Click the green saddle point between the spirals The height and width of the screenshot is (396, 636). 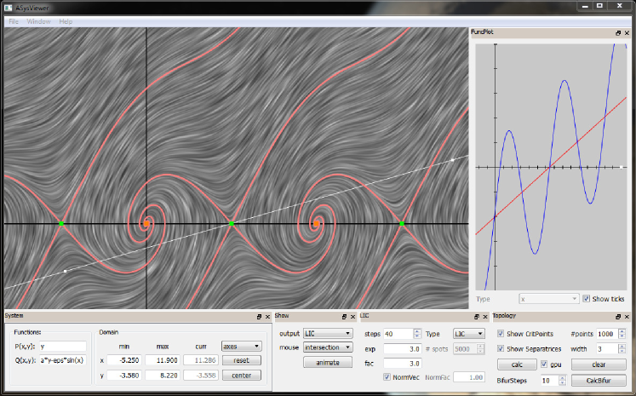pos(231,224)
